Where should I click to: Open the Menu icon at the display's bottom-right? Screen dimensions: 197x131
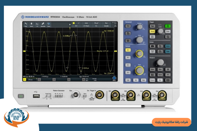click(x=115, y=78)
